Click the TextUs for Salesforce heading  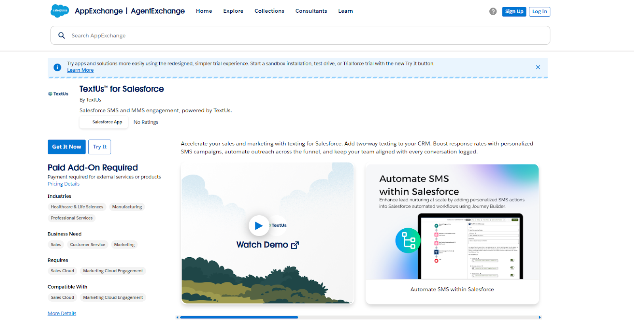click(x=122, y=89)
